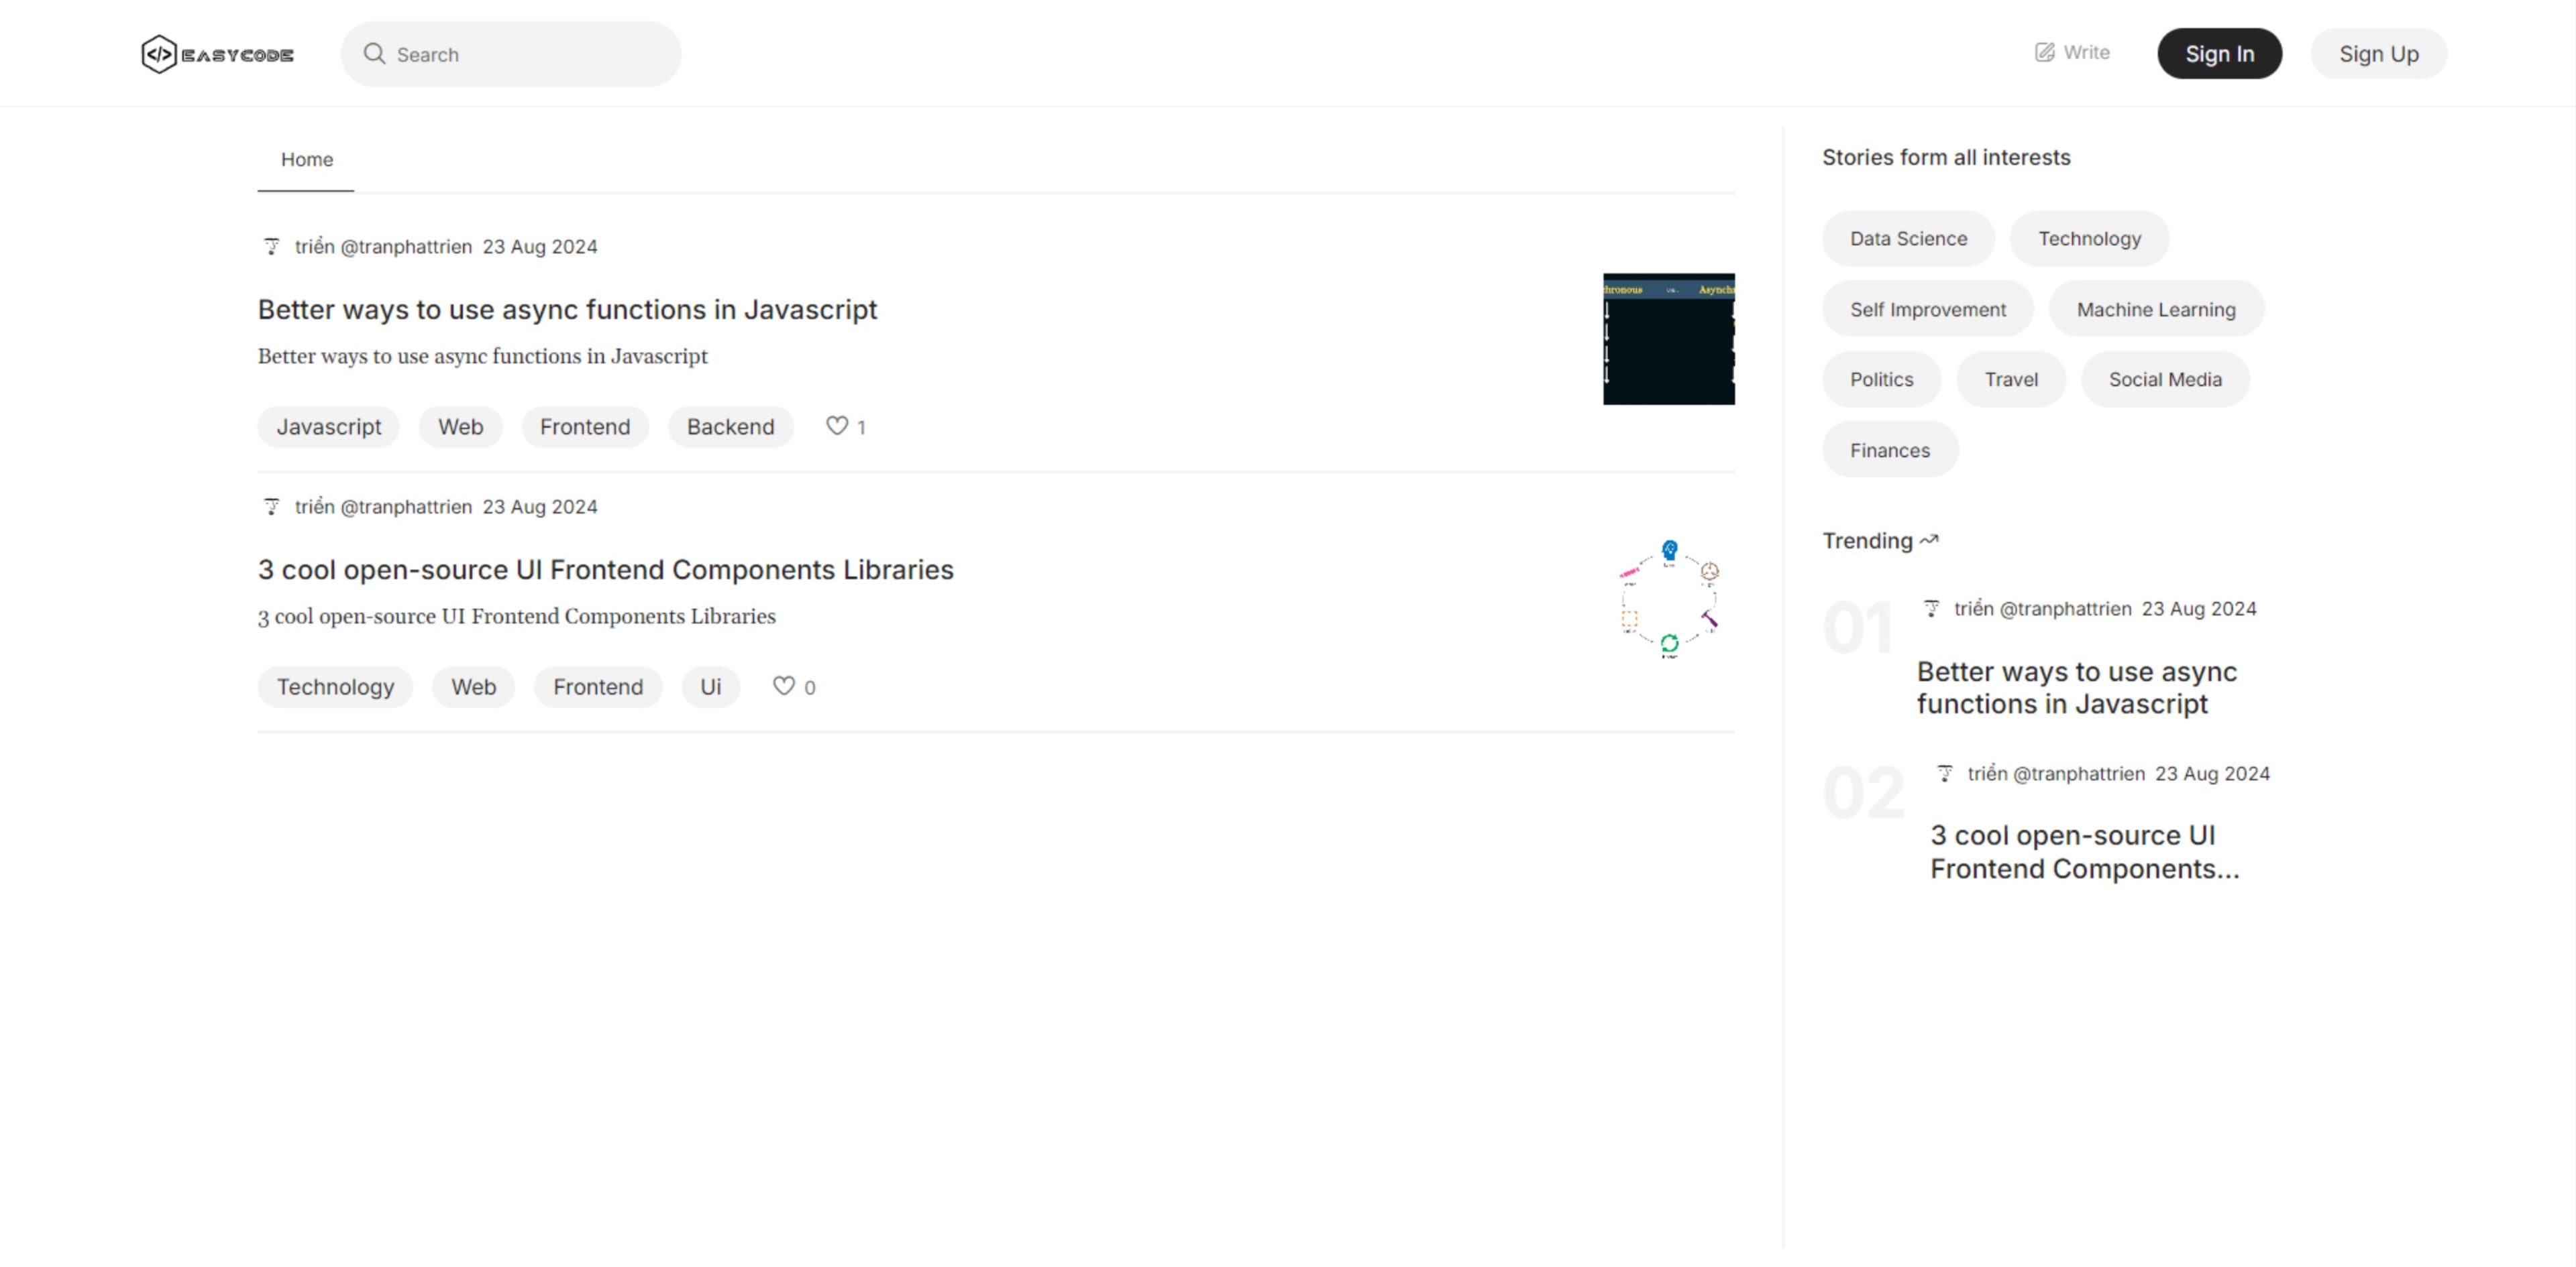Click author avatar on first feed article
This screenshot has width=2576, height=1267.
(x=271, y=246)
